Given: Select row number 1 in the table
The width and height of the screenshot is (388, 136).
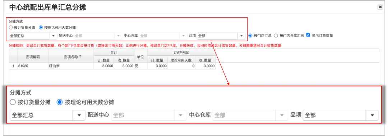Looking at the screenshot, I should (x=13, y=66).
